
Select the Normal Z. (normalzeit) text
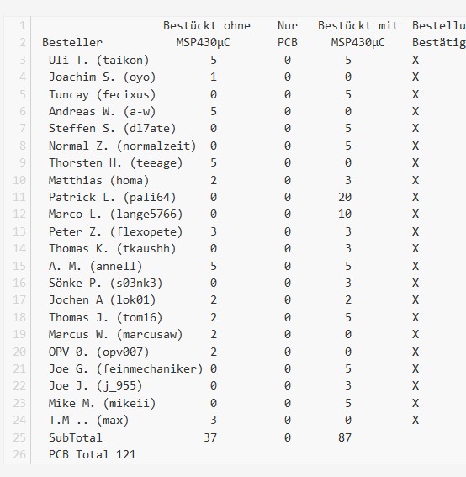click(122, 146)
